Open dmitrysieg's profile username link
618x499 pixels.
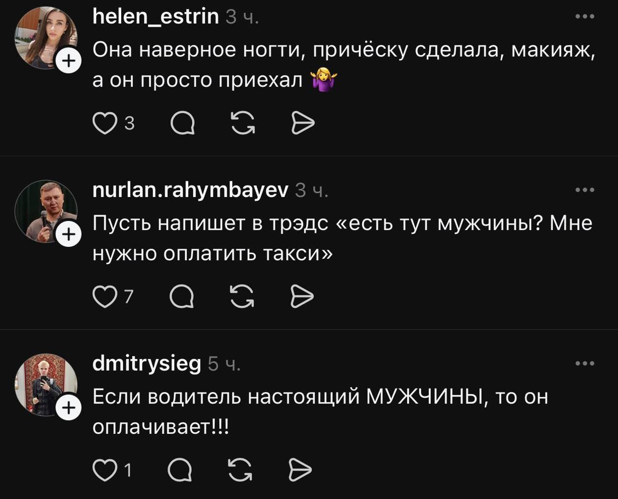point(147,363)
